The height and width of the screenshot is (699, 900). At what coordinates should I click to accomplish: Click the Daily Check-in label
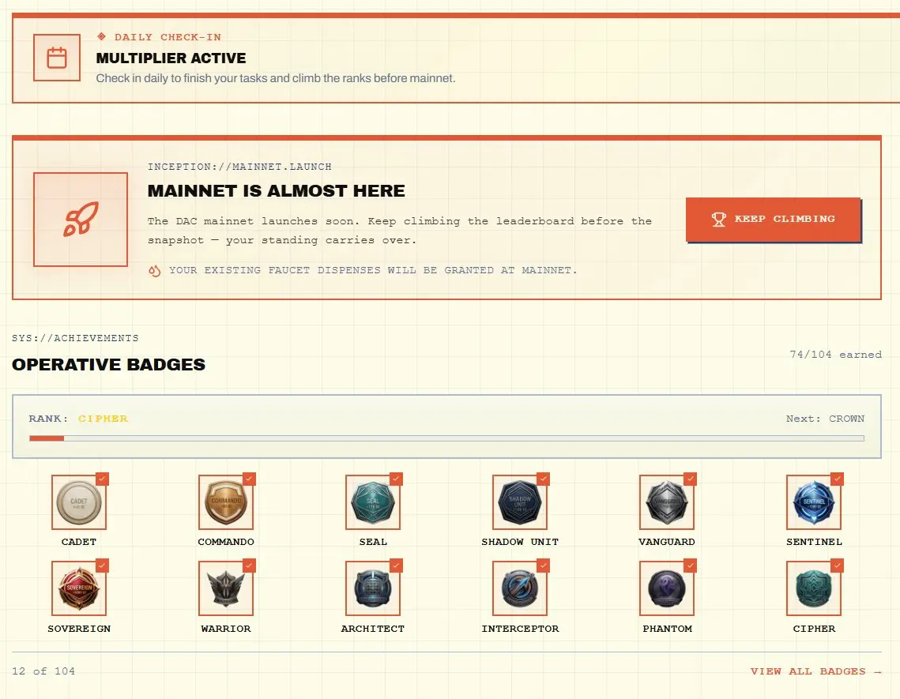click(168, 37)
